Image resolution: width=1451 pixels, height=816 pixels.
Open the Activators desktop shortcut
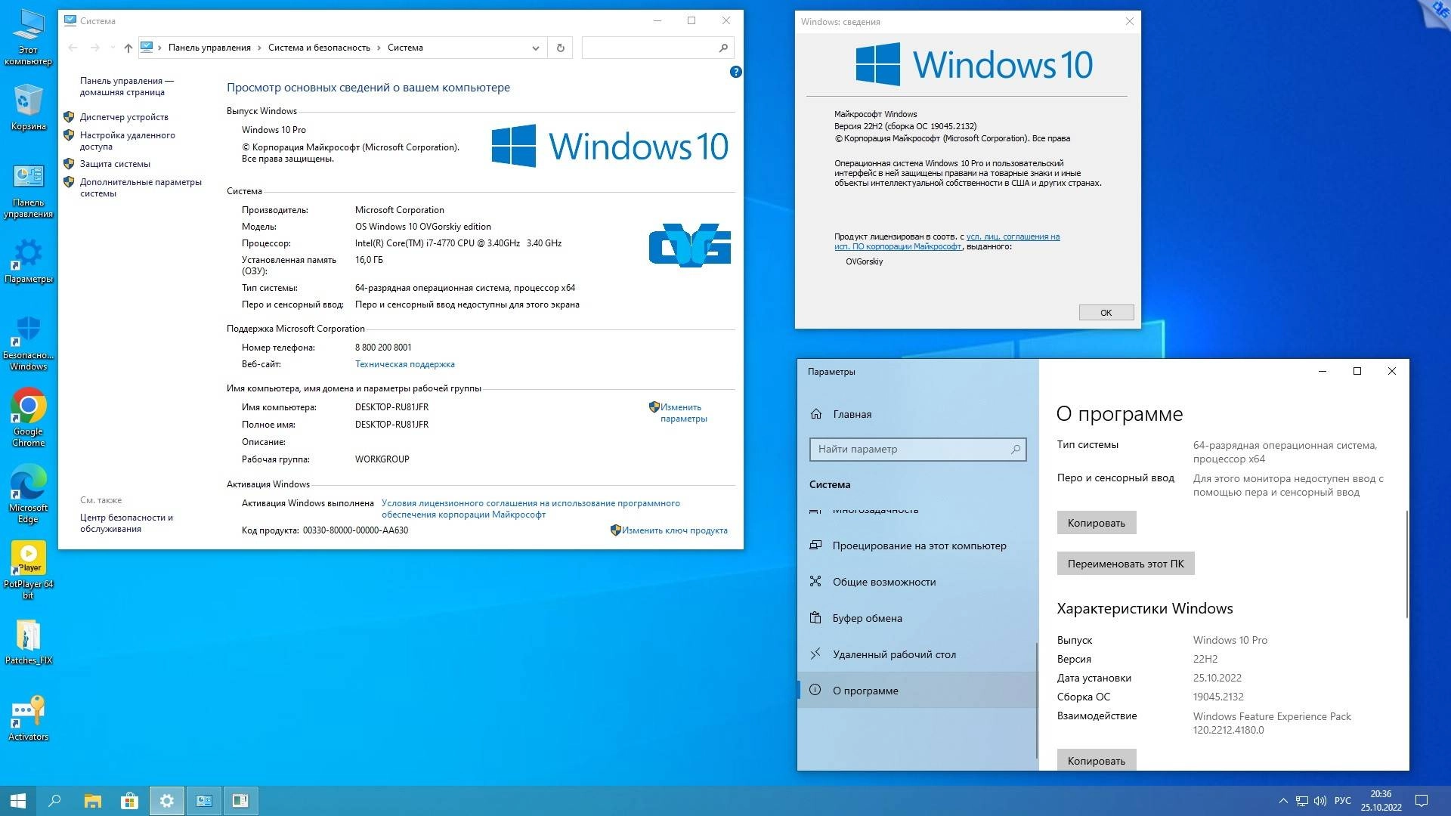click(x=28, y=718)
